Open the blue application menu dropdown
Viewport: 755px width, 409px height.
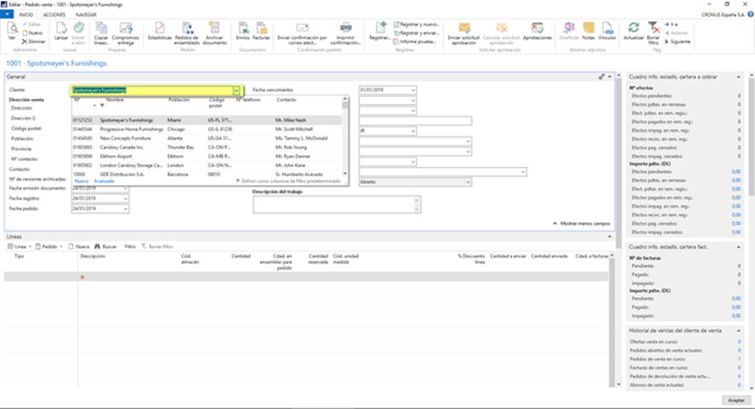coord(7,14)
